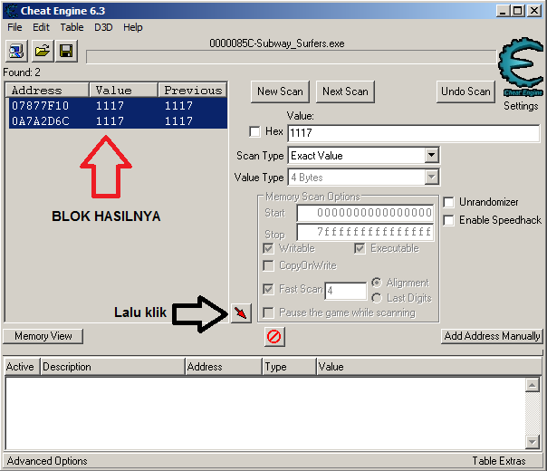
Task: Click the Fast Scan alignment value field
Action: [346, 290]
